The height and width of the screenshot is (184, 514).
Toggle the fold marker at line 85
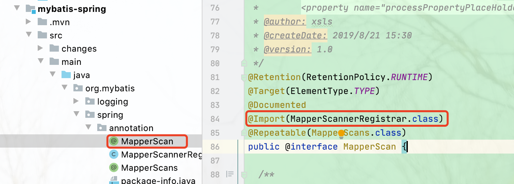(244, 132)
